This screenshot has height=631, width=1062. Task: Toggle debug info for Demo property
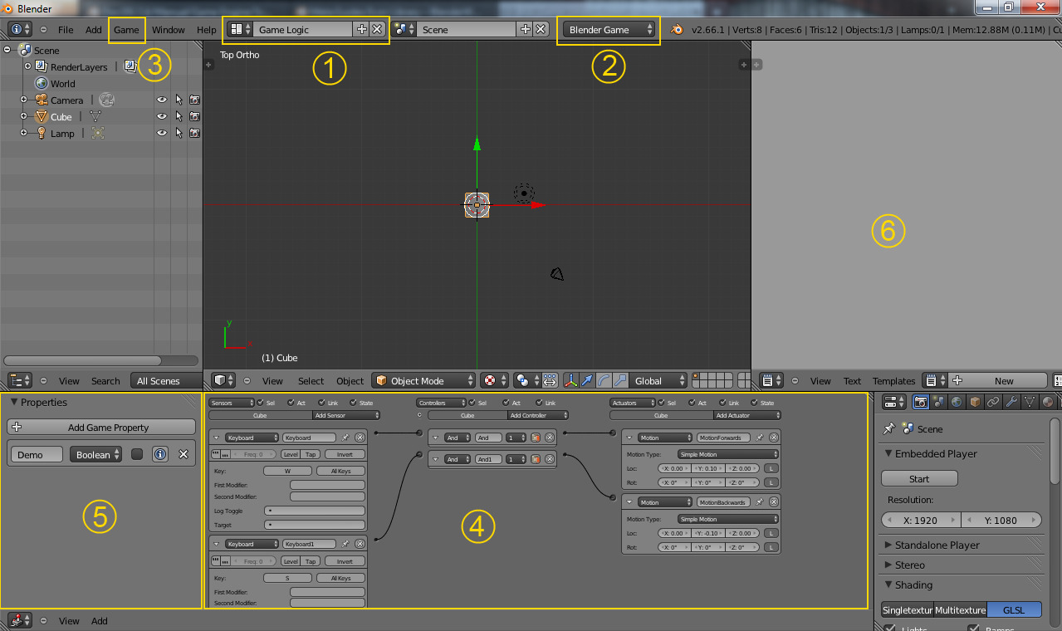(160, 454)
